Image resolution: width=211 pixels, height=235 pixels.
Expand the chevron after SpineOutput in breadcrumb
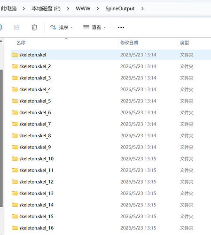[x=142, y=8]
